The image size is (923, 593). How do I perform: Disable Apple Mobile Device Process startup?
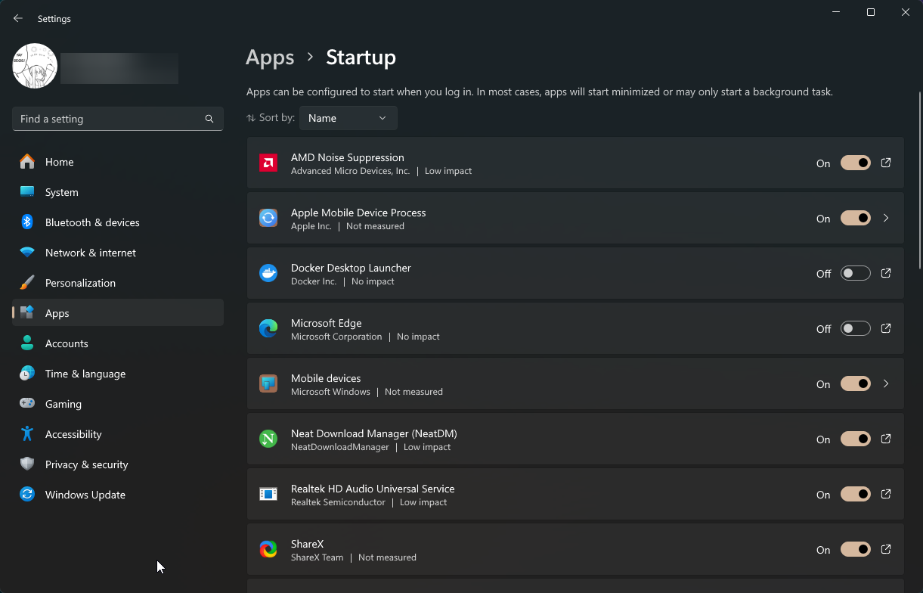pos(856,218)
